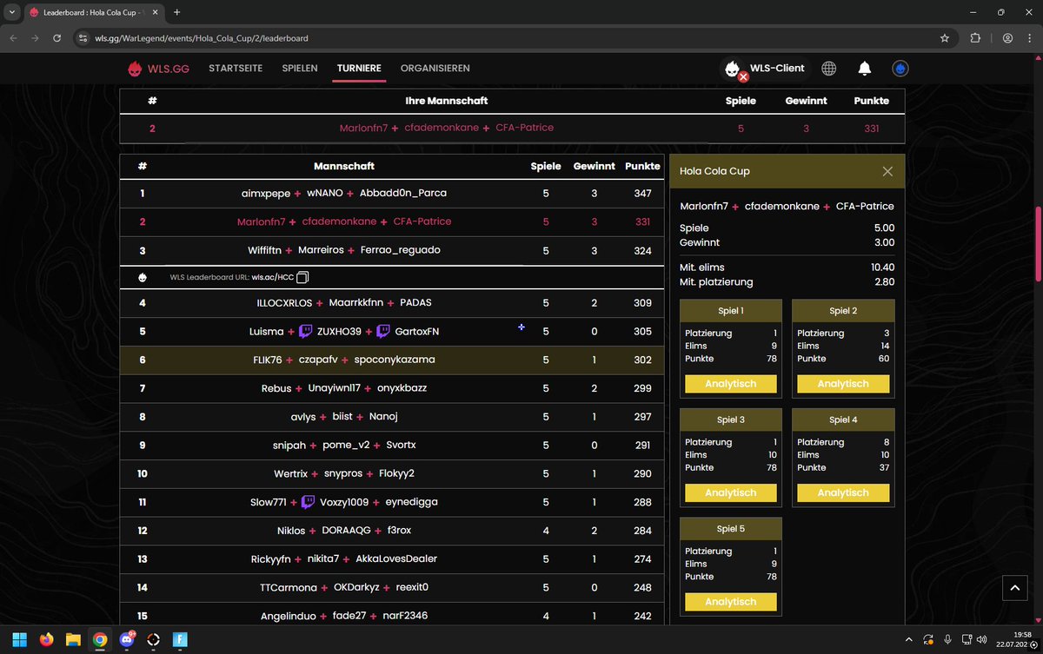
Task: Click the WLS.GG flame logo
Action: click(136, 69)
